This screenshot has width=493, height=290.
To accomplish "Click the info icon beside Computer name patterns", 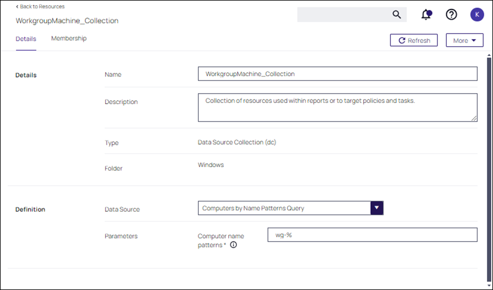I will (233, 245).
